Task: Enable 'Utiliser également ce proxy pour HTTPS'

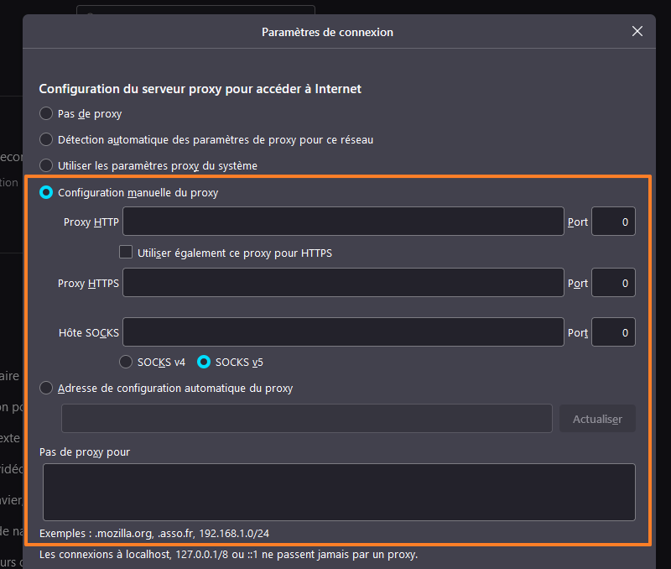Action: pyautogui.click(x=126, y=252)
